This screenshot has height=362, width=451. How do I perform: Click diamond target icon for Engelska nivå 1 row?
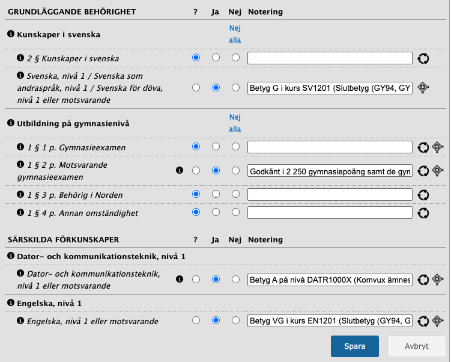[x=438, y=321]
